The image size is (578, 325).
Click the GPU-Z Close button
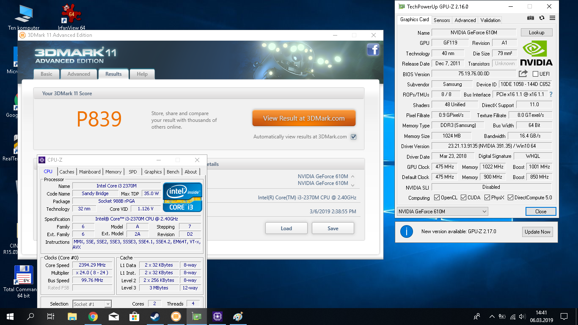[541, 211]
